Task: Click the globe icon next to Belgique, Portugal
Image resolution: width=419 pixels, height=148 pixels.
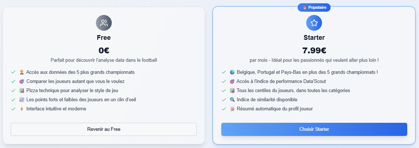Action: [232, 72]
